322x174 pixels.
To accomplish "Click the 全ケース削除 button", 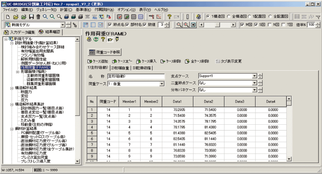I will pos(197,61).
